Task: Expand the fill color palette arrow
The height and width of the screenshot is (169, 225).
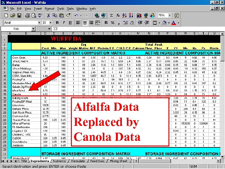Action: click(169, 23)
